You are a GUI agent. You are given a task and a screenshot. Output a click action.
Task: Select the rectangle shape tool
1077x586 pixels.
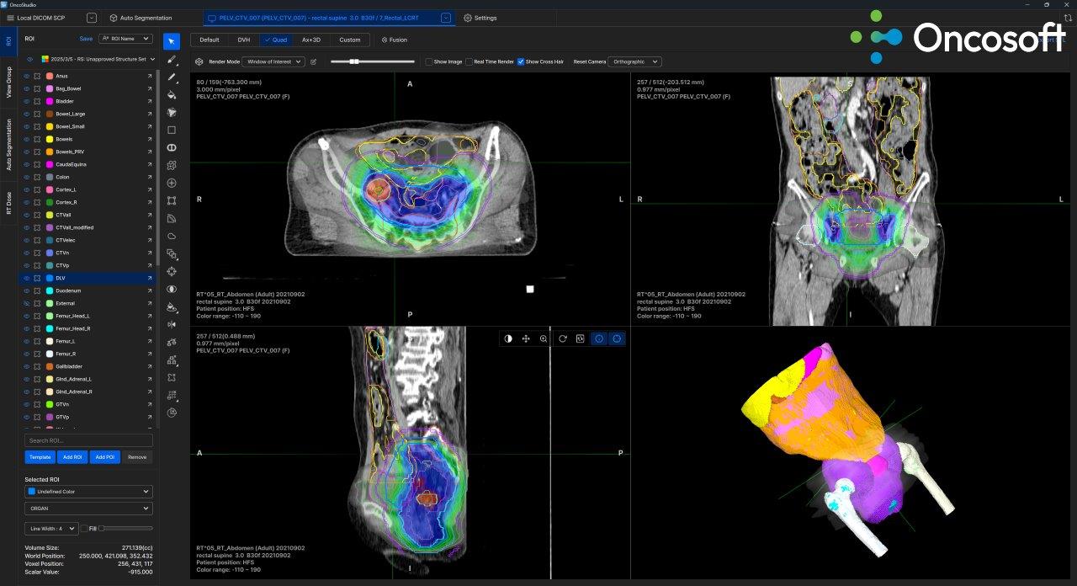point(172,130)
